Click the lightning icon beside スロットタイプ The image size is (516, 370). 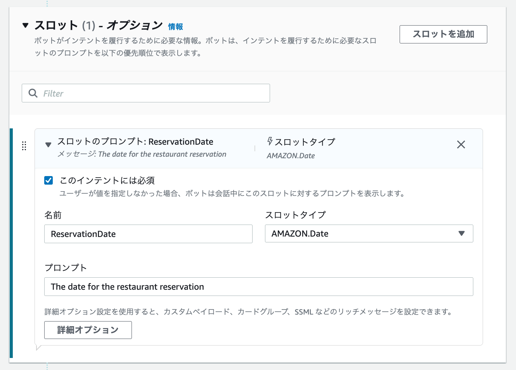tap(270, 141)
